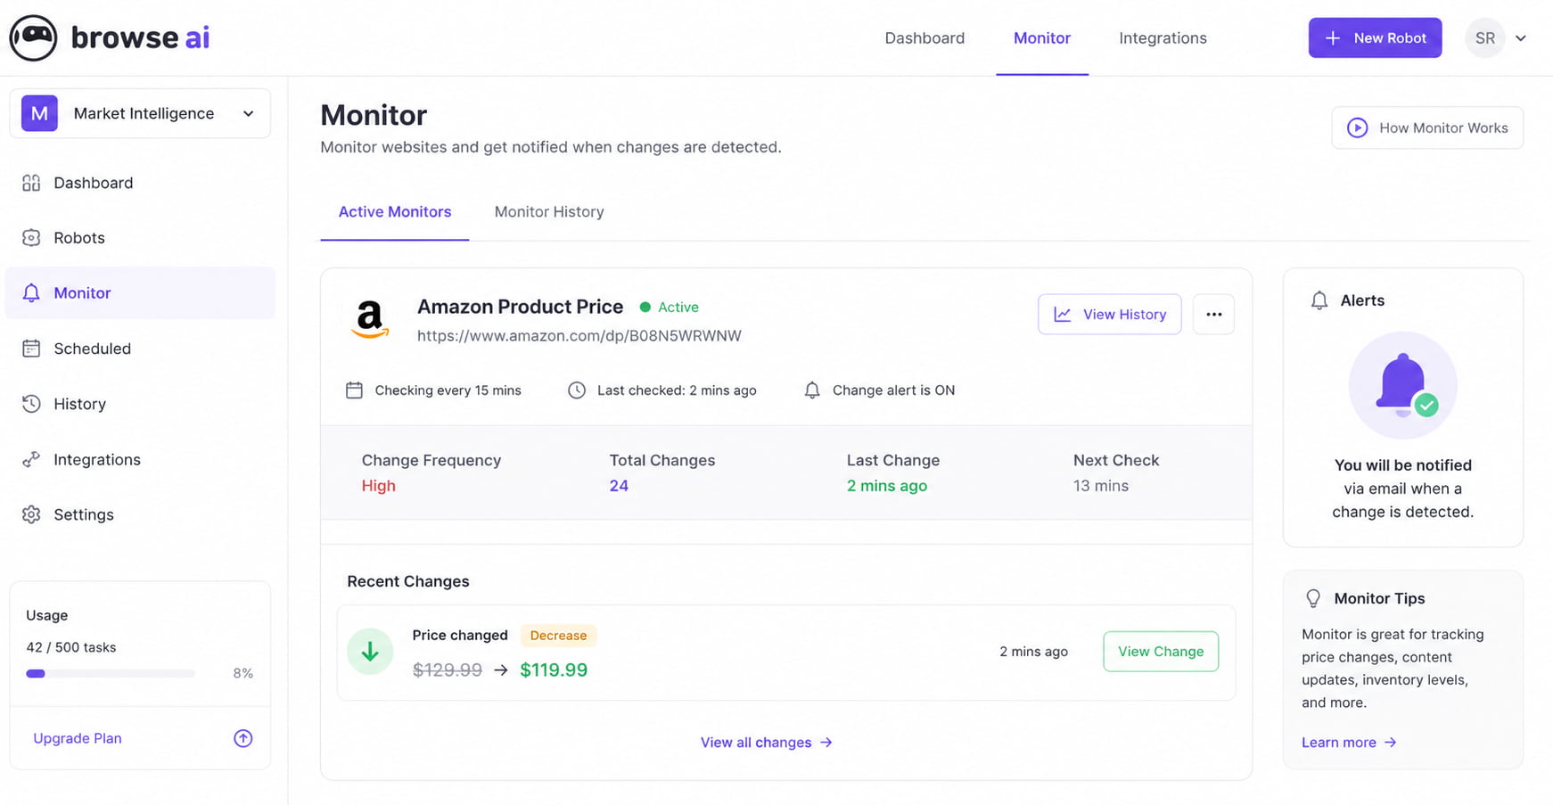This screenshot has width=1553, height=805.
Task: Click the Upgrade Plan link
Action: [78, 738]
